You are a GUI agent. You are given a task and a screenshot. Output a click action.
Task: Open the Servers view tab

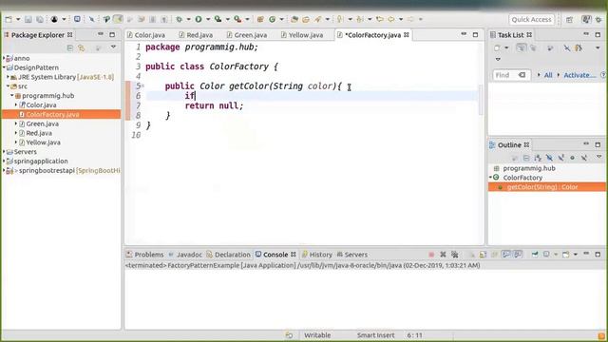point(352,255)
